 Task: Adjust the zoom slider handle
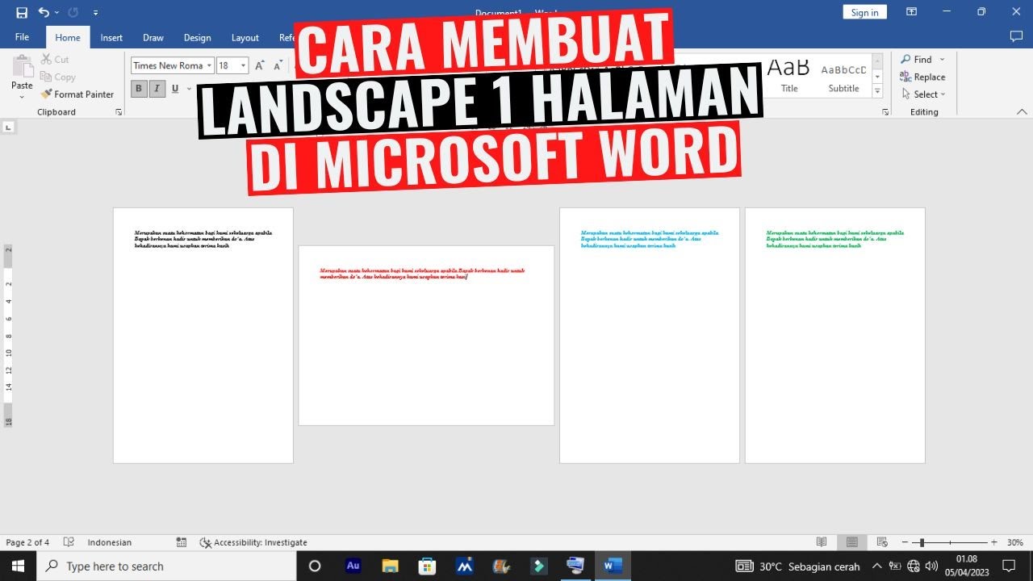(x=922, y=542)
